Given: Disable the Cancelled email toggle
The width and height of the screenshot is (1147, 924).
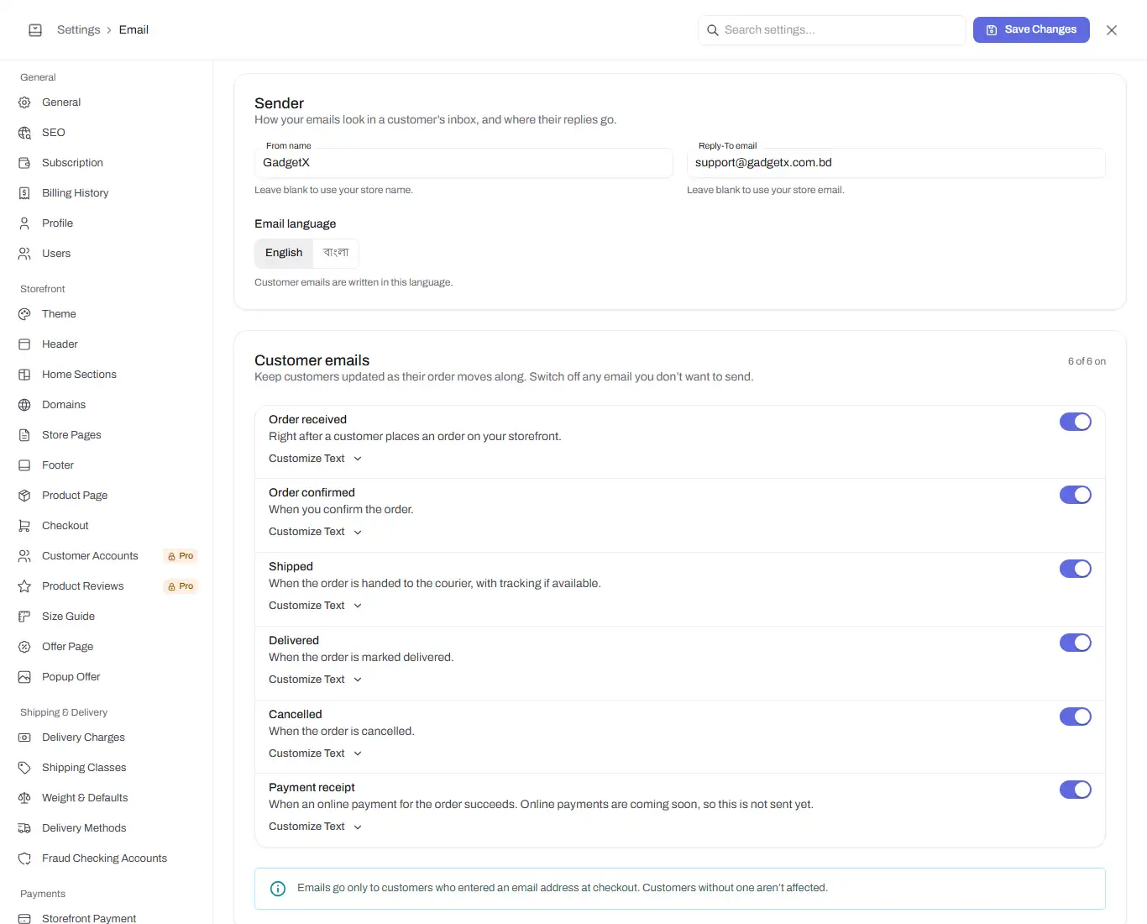Looking at the screenshot, I should click(x=1076, y=717).
